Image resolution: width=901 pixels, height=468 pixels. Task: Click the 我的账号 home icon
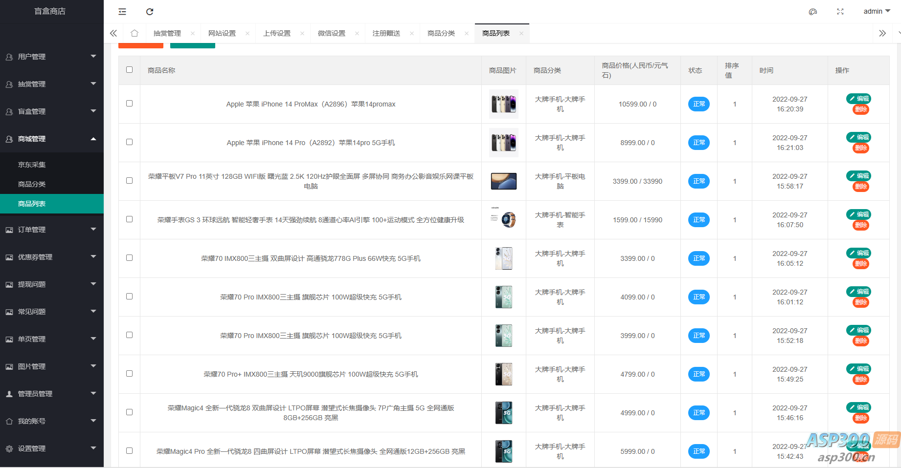[9, 421]
